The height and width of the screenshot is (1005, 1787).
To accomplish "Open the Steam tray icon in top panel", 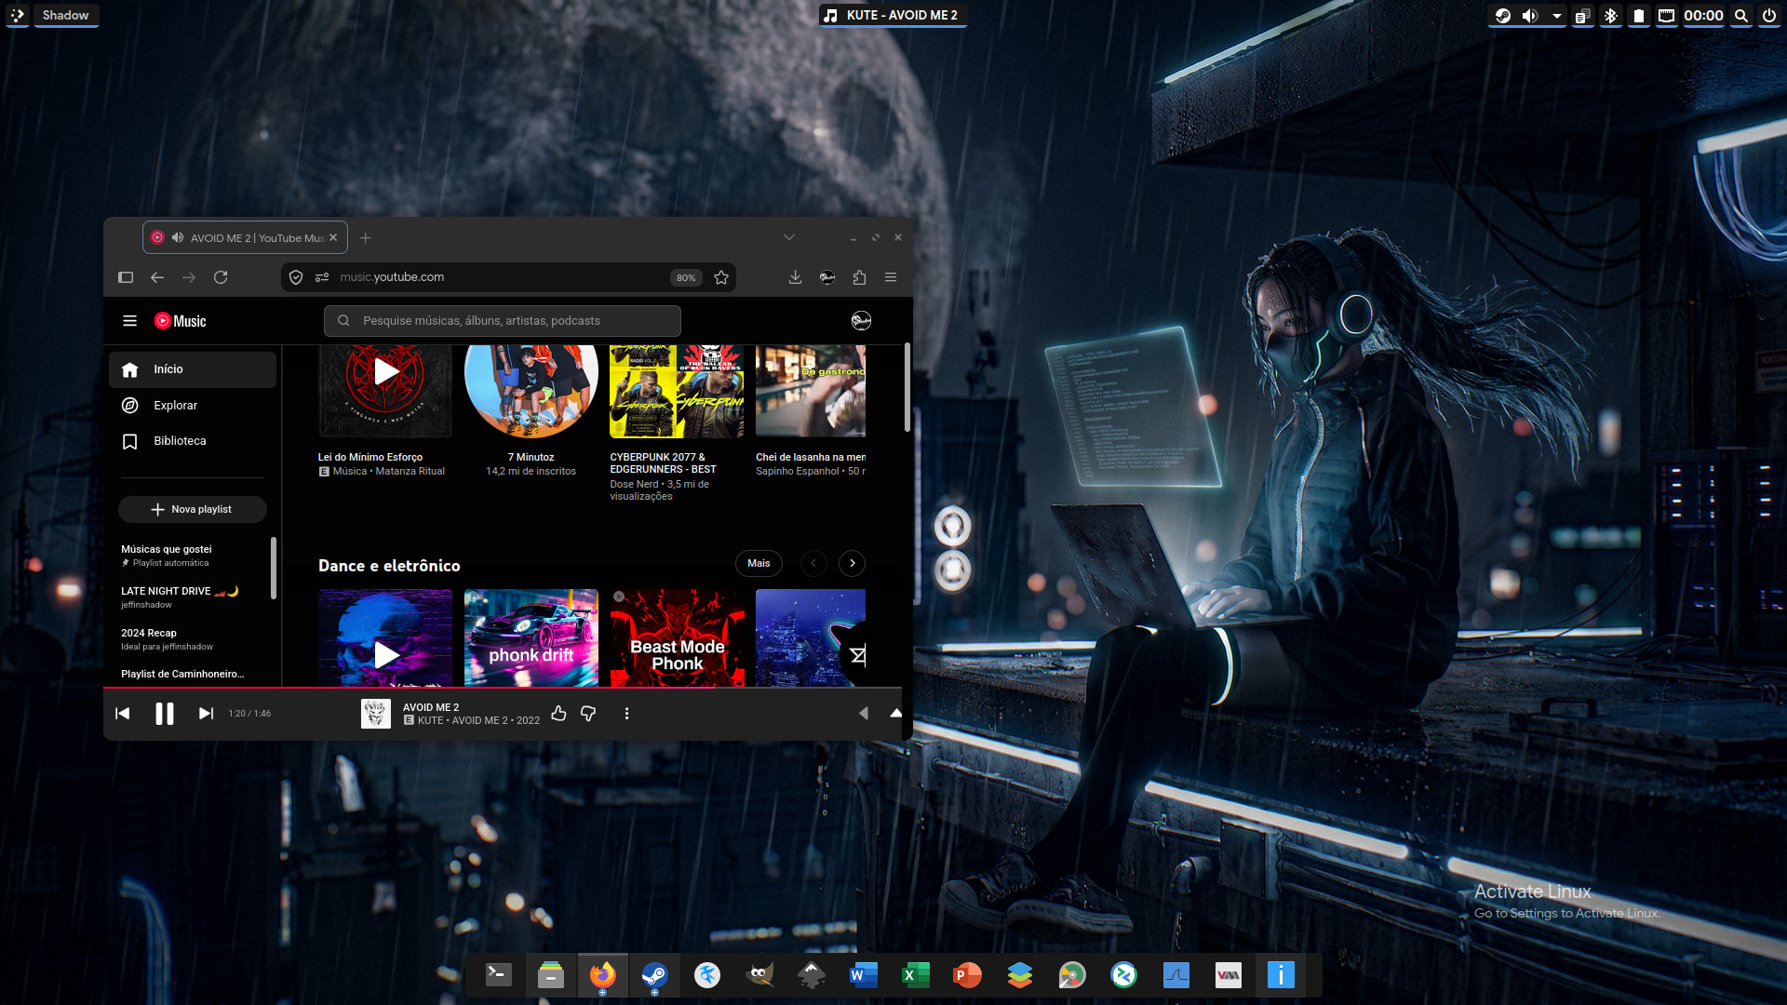I will click(x=1503, y=15).
